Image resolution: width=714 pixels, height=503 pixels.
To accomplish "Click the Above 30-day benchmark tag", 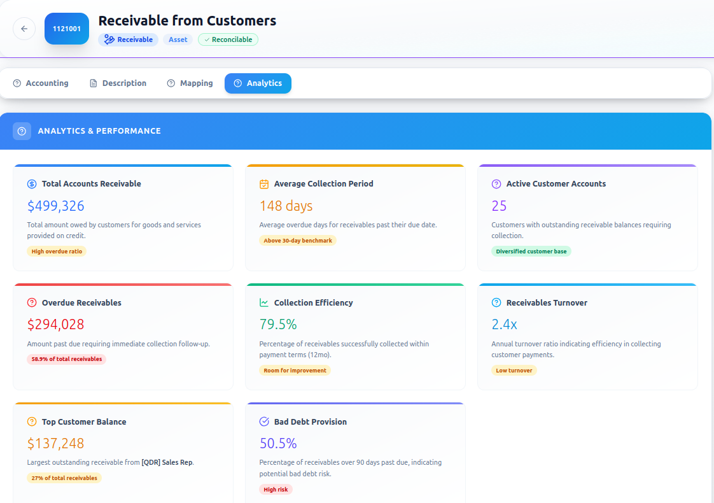I will click(298, 241).
